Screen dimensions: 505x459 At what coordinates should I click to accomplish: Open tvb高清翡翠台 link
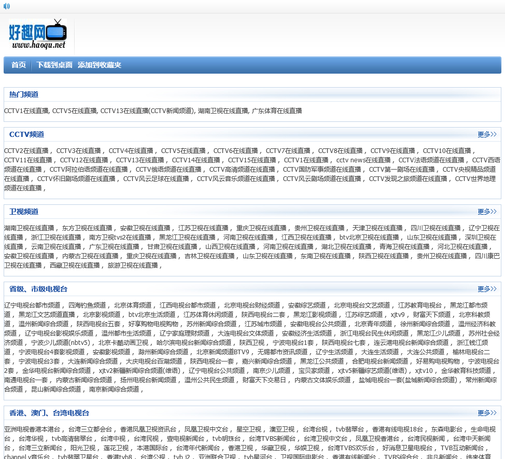[x=72, y=439]
